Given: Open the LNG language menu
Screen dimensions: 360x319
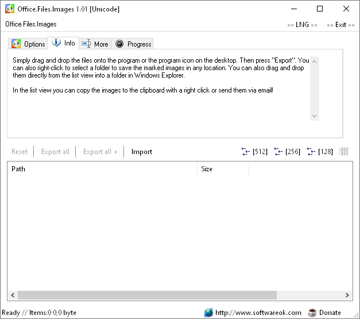Looking at the screenshot, I should [302, 25].
